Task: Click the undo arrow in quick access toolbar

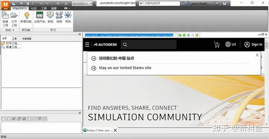Action: click(x=41, y=3)
